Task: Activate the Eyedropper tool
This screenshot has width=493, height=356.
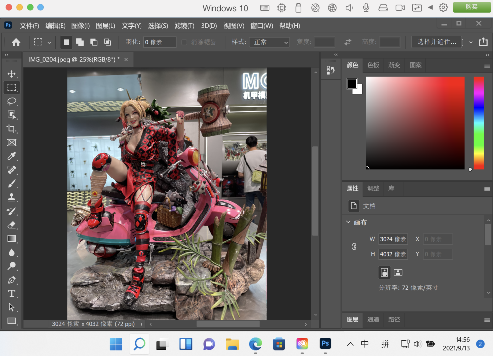Action: (12, 156)
